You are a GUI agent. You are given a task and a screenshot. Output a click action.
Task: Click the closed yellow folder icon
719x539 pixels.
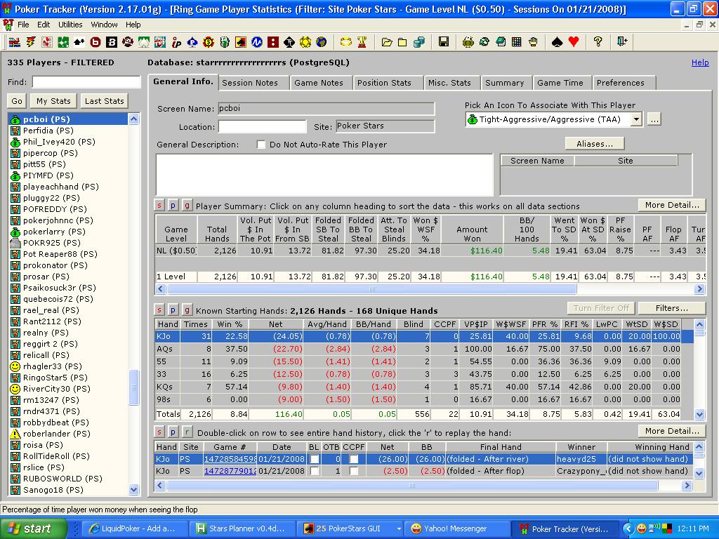(x=402, y=42)
